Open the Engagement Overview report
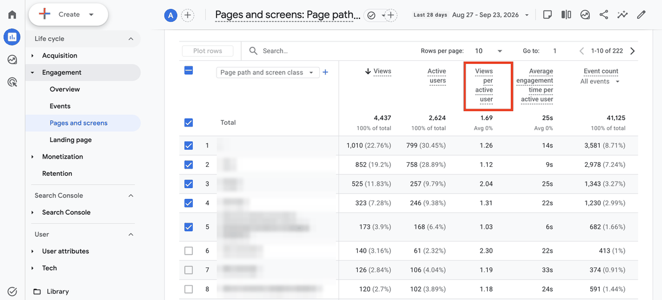 65,89
